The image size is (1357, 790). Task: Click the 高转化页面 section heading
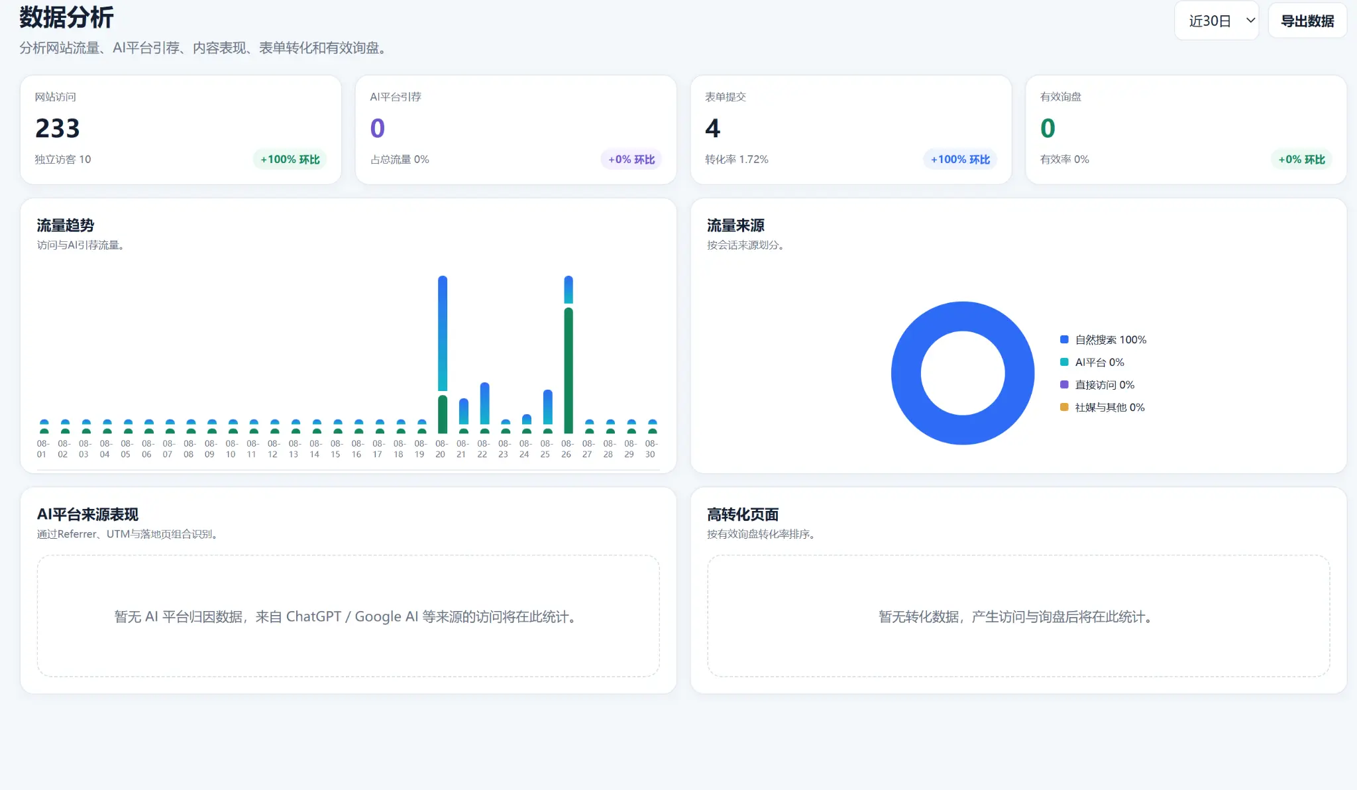pyautogui.click(x=743, y=514)
